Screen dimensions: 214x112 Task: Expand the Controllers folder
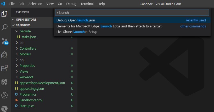tap(17, 48)
